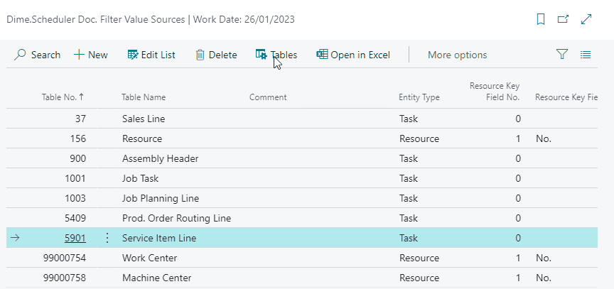The image size is (614, 289).
Task: Bookmark this page icon
Action: pos(541,19)
